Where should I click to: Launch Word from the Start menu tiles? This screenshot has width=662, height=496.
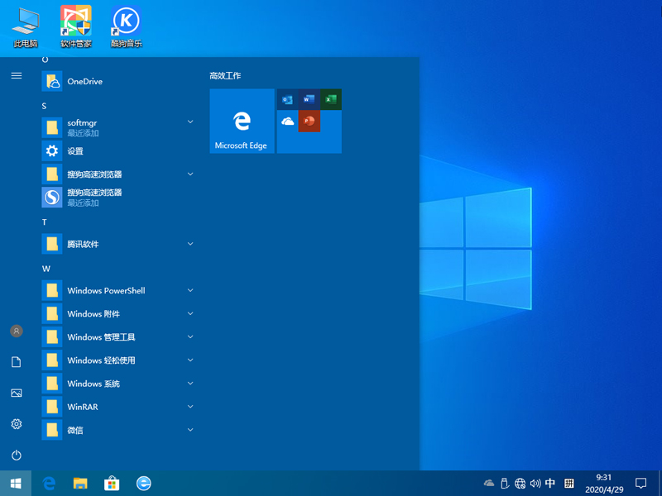click(x=309, y=99)
